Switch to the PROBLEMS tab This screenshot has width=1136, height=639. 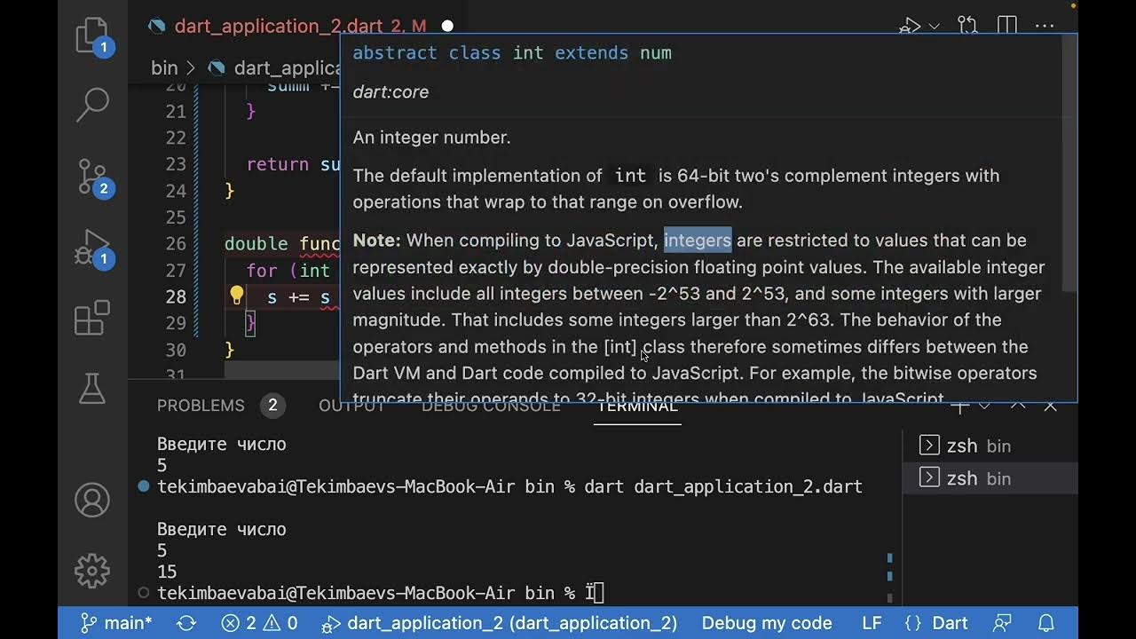(x=201, y=406)
